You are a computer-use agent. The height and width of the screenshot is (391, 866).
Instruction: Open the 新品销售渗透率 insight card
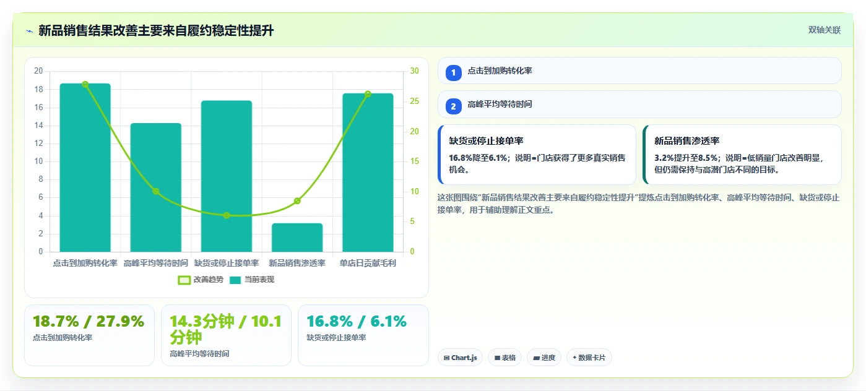[x=742, y=155]
